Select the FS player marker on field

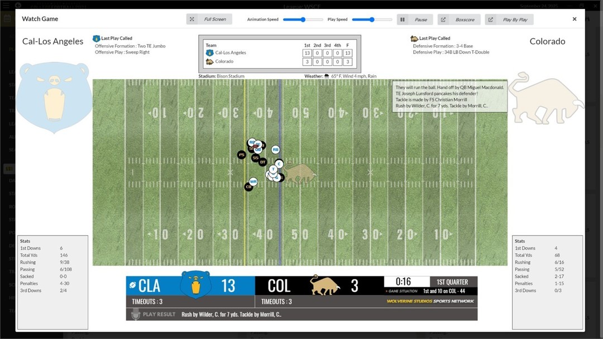(x=242, y=154)
